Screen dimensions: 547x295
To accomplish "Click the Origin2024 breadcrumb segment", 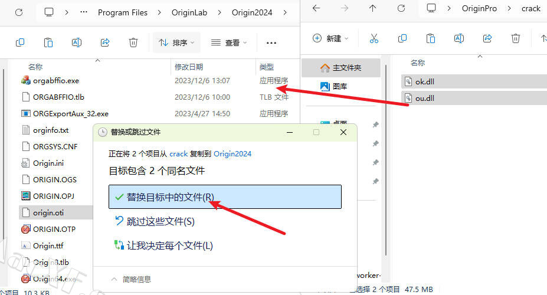I will (252, 12).
